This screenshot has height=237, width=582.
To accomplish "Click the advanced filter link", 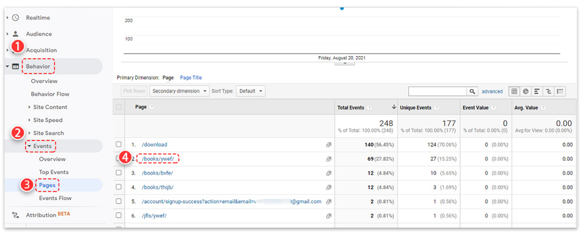I will (x=492, y=92).
